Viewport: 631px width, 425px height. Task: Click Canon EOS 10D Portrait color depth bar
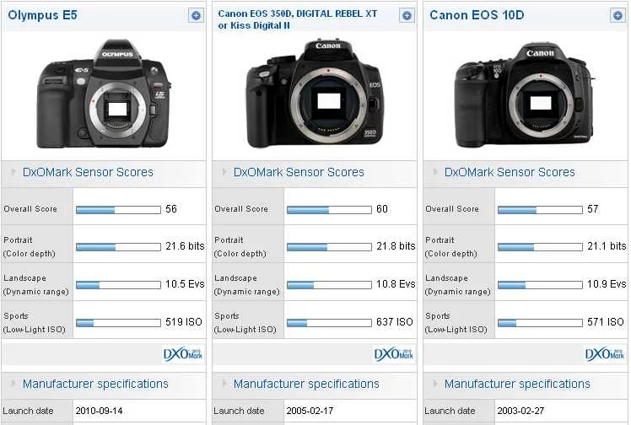pyautogui.click(x=540, y=247)
